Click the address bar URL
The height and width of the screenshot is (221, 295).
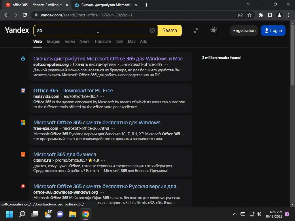[86, 15]
